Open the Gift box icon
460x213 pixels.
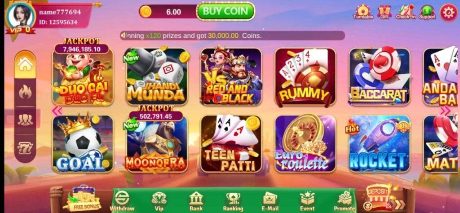(385, 12)
